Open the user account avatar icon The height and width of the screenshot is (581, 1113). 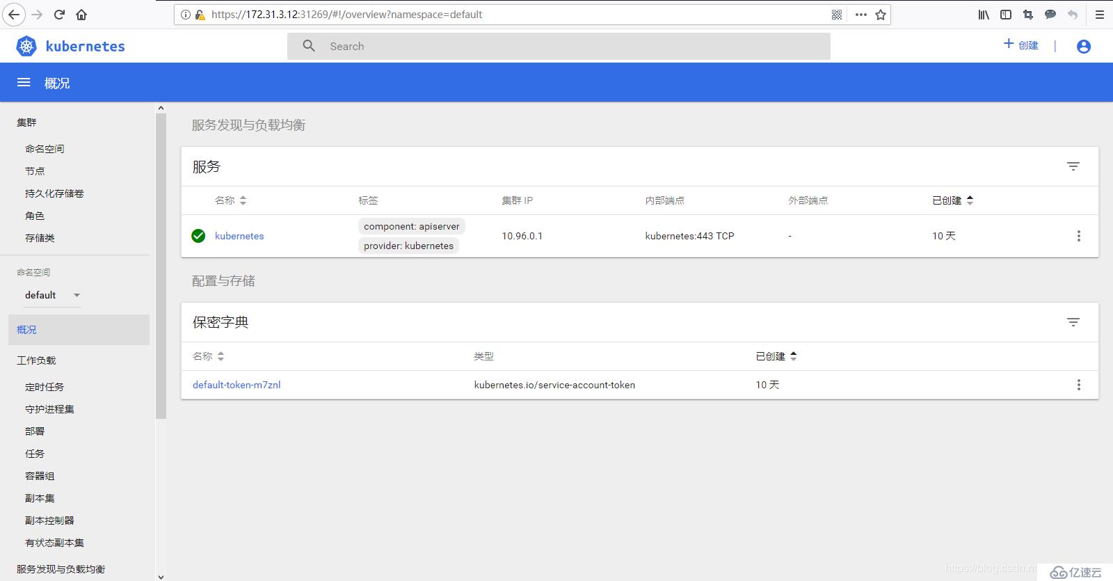click(x=1083, y=47)
